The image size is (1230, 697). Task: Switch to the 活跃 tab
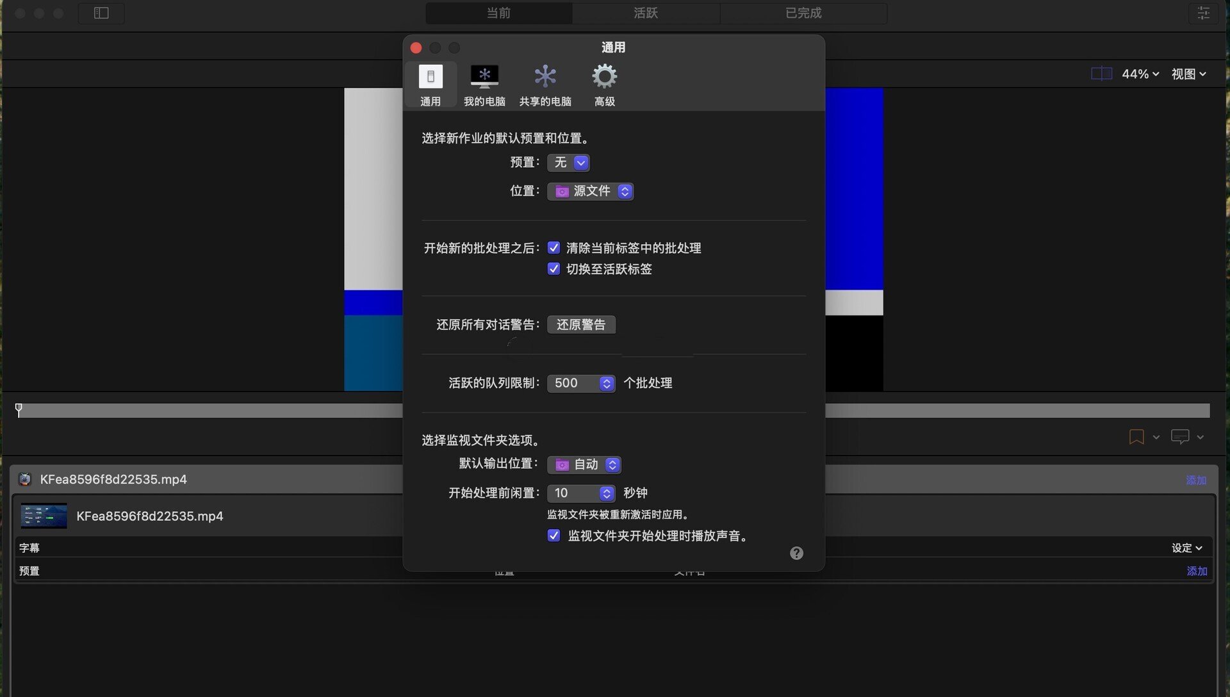tap(646, 13)
